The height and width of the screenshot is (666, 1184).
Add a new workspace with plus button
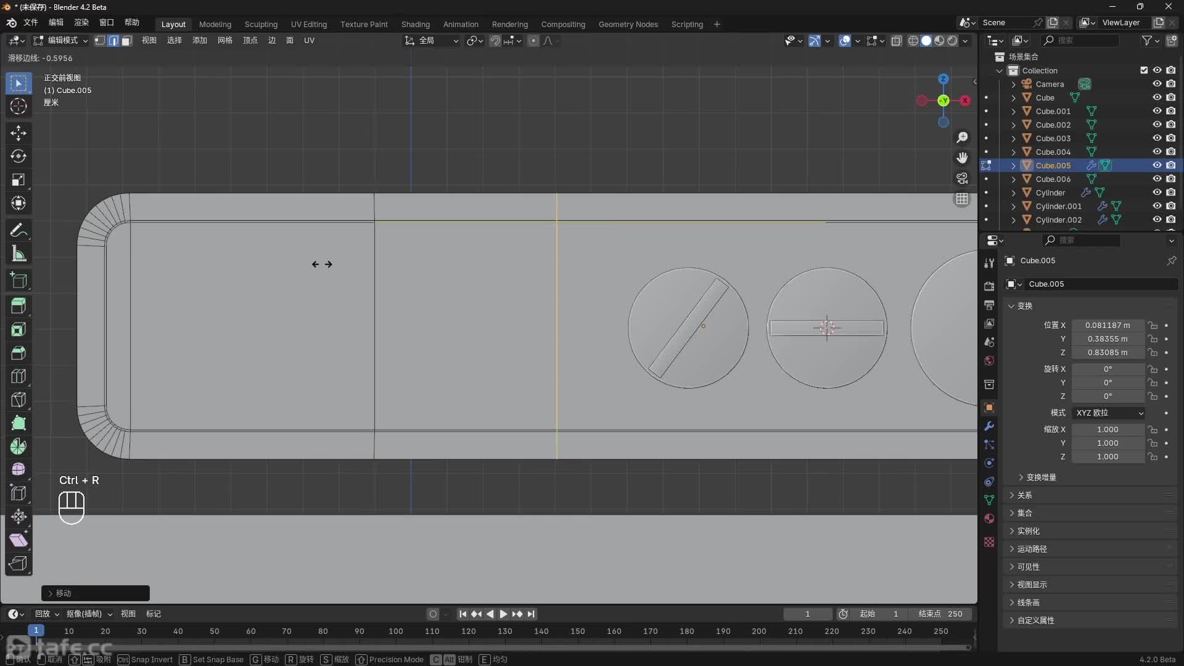(x=717, y=24)
